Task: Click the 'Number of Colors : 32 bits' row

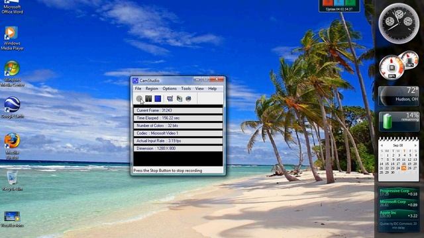Action: tap(178, 126)
